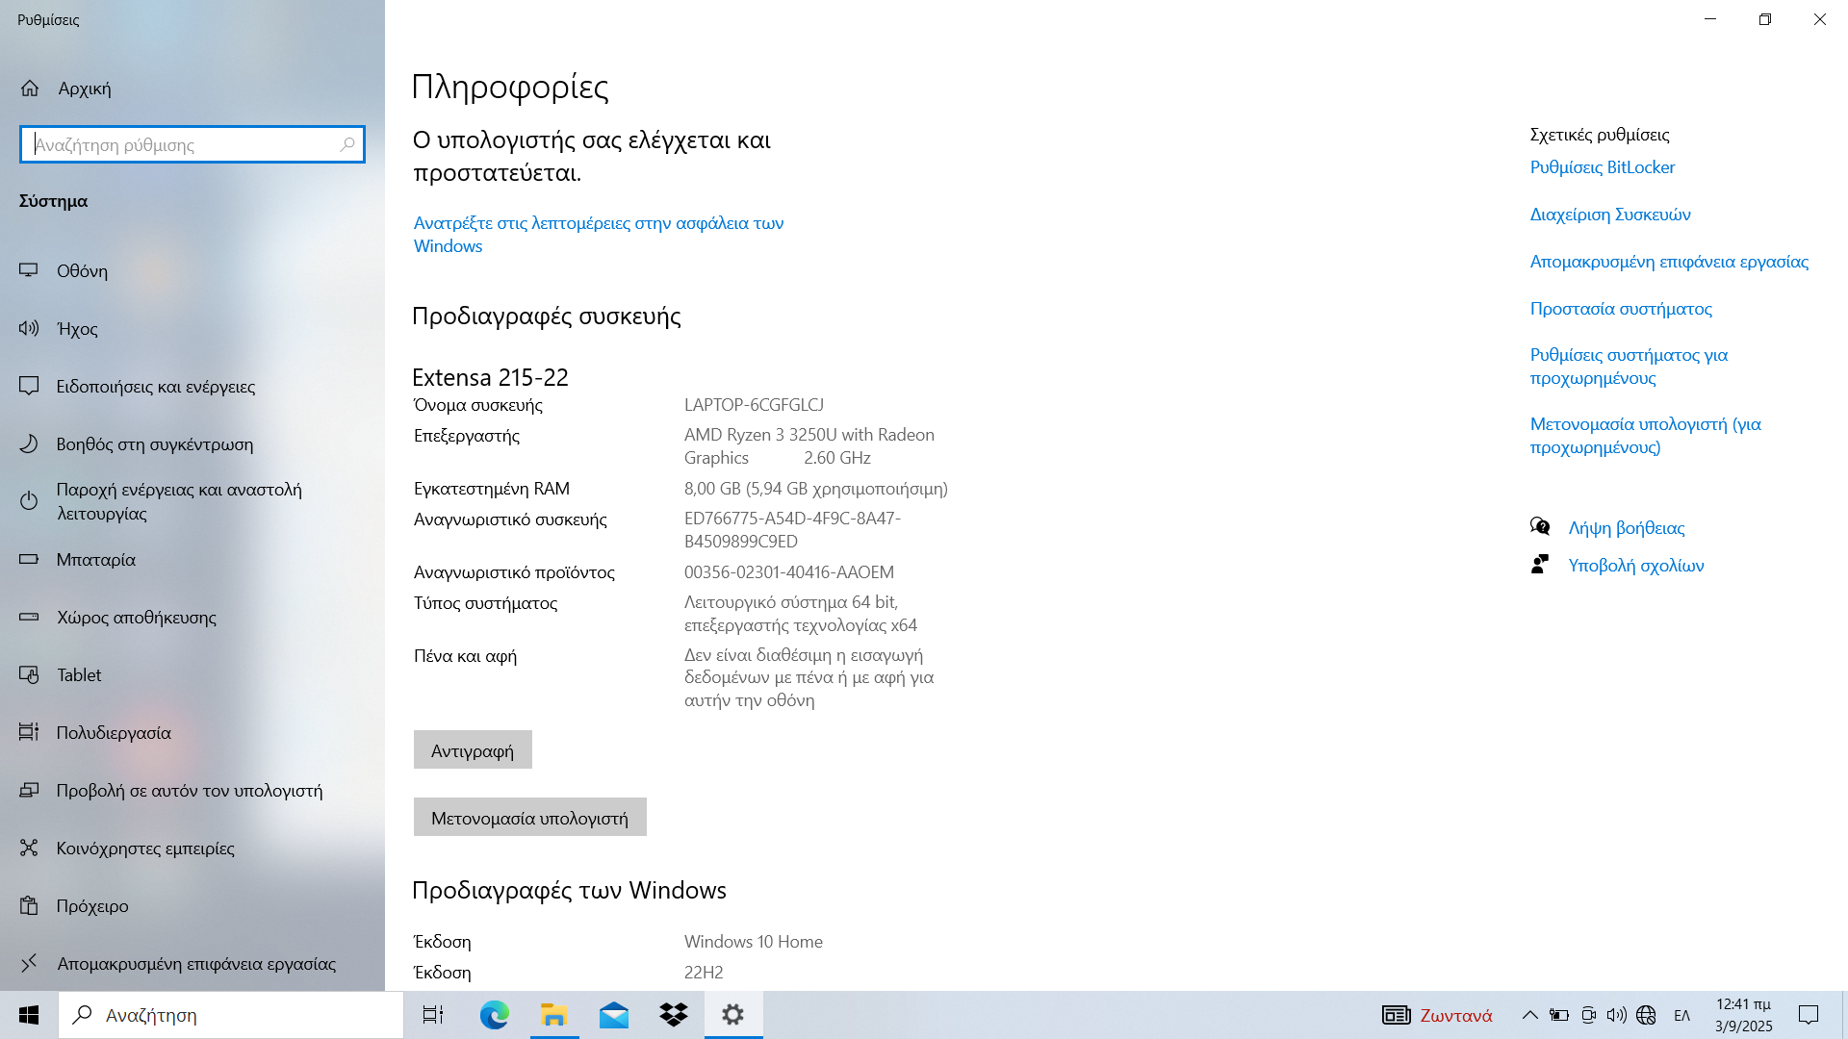This screenshot has width=1848, height=1039.
Task: Click the Λήψη βοήθειας help icon
Action: coord(1540,526)
